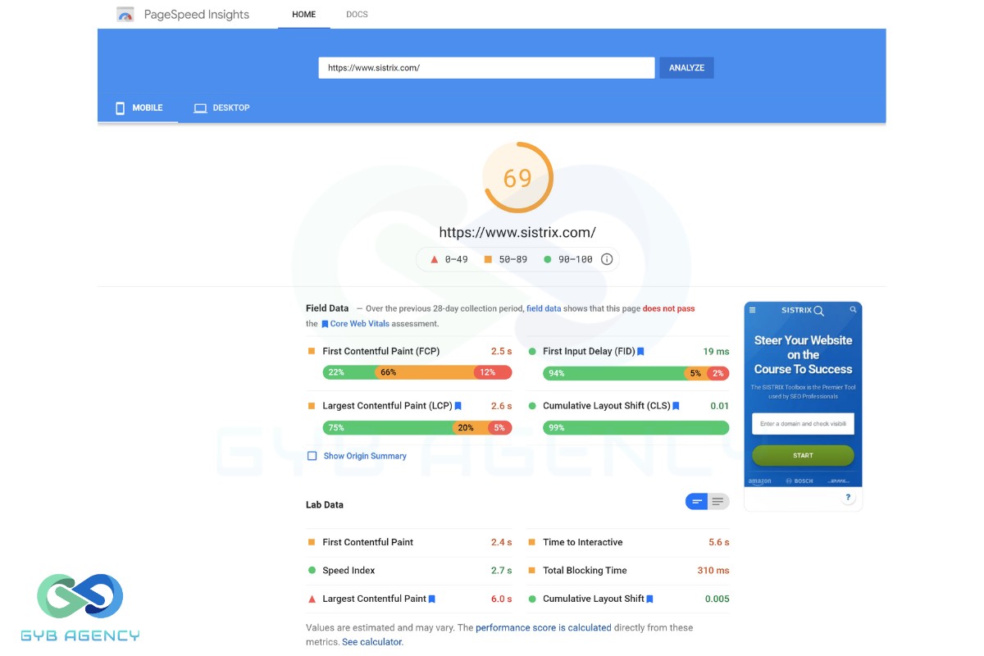Open the 'field data' link

tap(544, 308)
